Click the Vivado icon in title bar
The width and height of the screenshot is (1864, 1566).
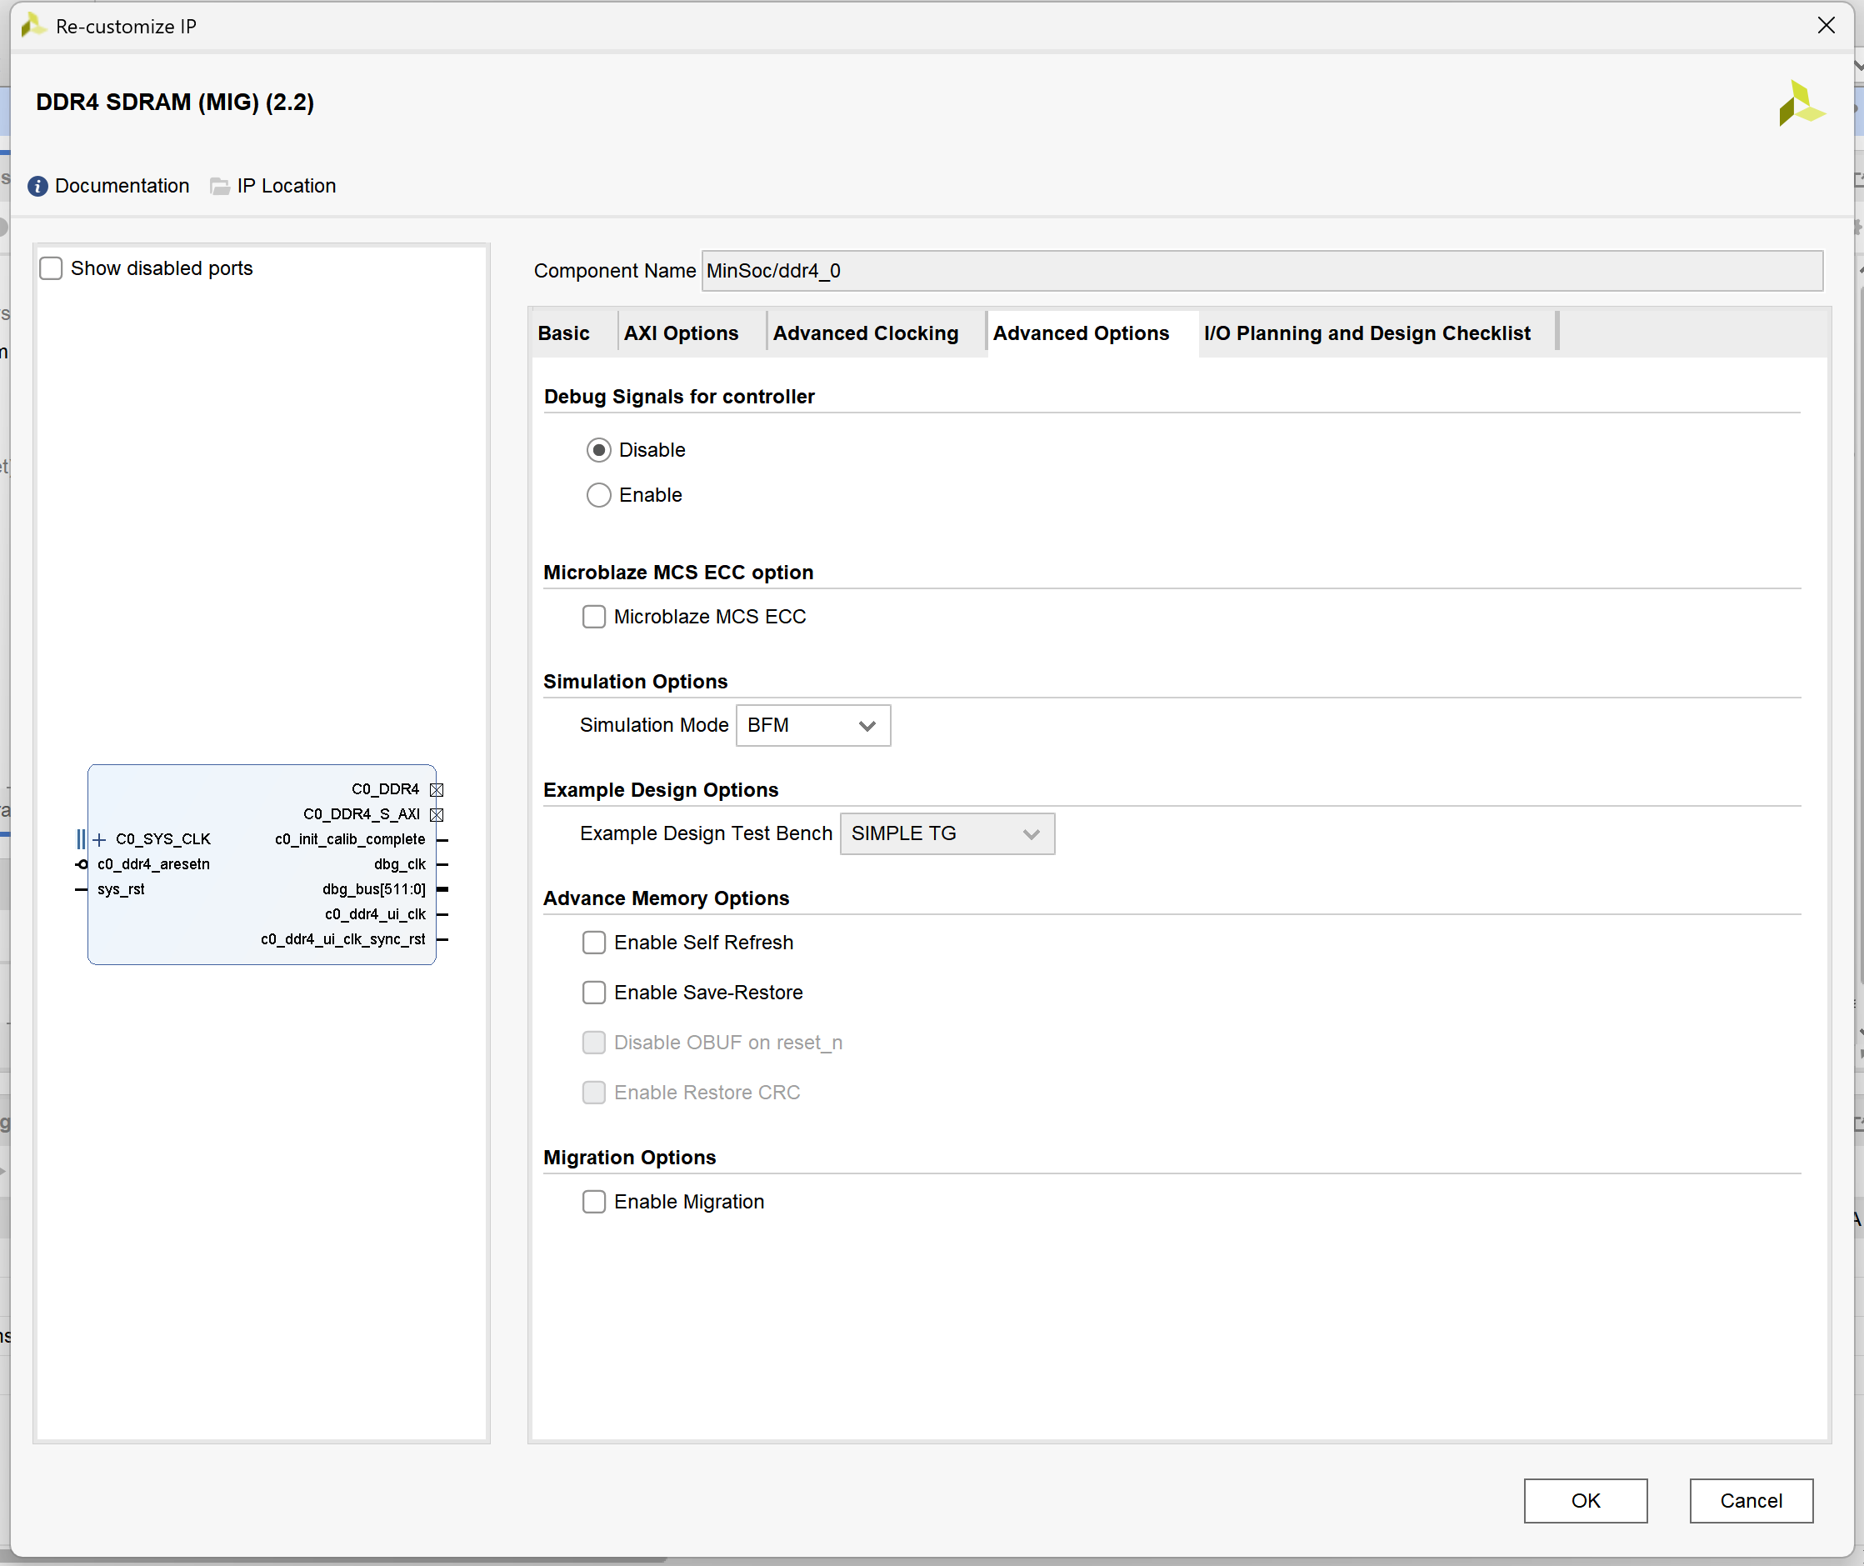32,25
